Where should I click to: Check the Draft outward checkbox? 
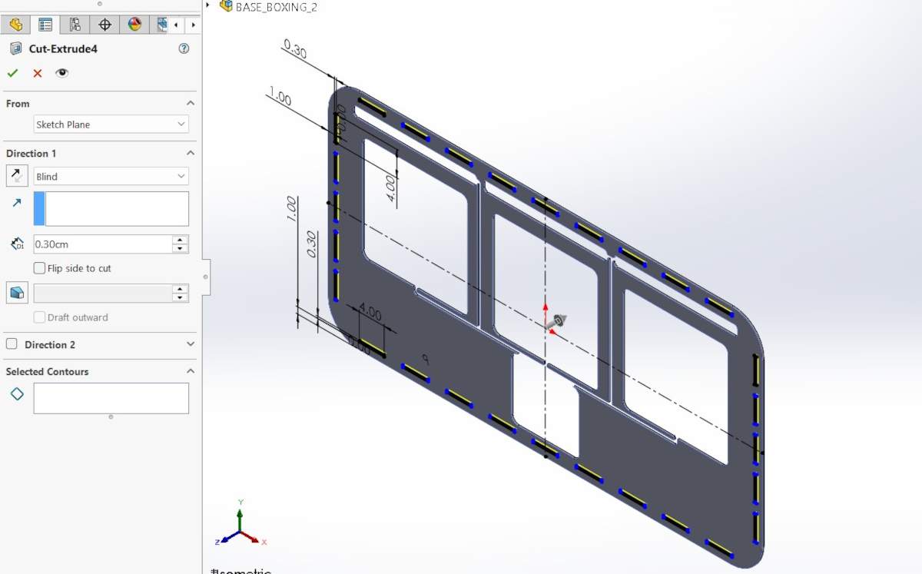coord(39,317)
